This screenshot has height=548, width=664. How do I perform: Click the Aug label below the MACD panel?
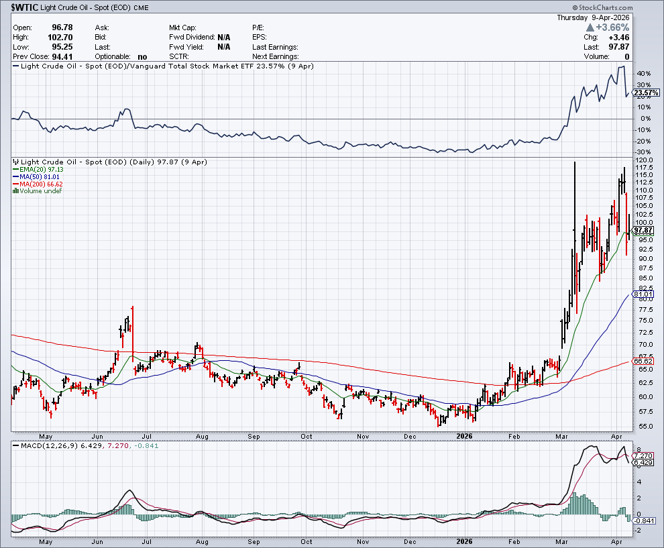pos(202,541)
